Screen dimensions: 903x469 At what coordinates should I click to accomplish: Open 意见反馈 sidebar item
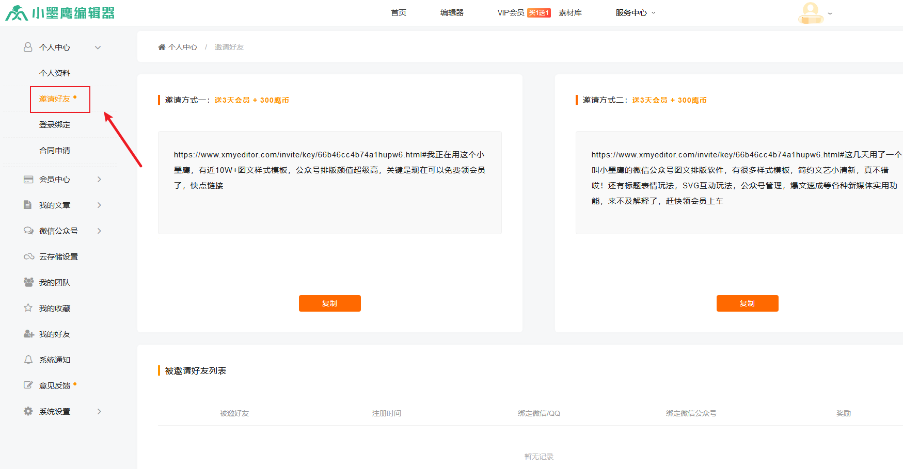click(55, 386)
